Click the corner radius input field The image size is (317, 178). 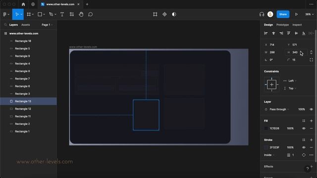[x=296, y=60]
